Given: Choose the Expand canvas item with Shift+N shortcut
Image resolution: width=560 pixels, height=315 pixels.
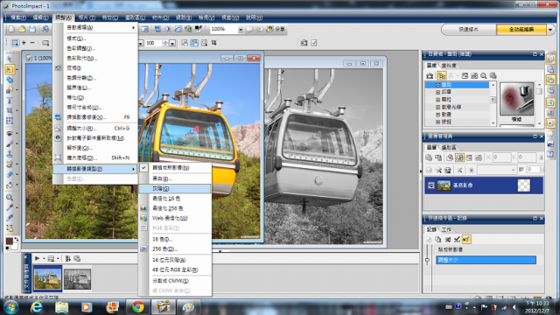Looking at the screenshot, I should coord(95,157).
